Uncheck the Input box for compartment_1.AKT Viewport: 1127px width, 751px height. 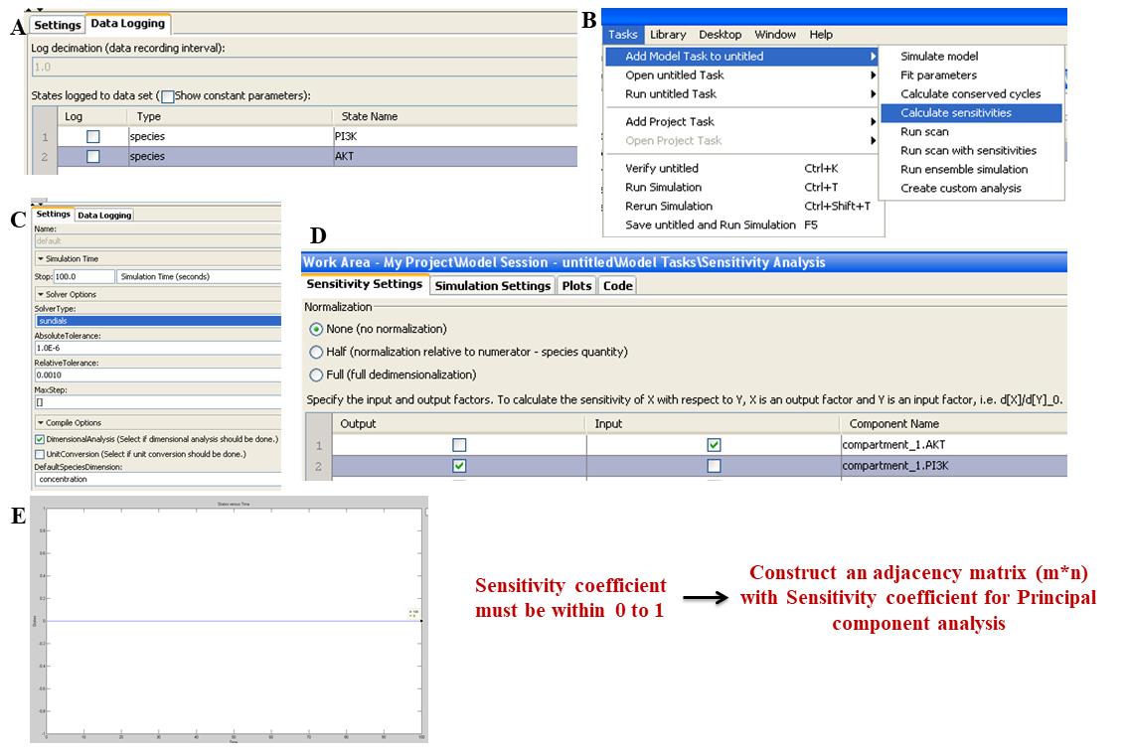click(714, 445)
